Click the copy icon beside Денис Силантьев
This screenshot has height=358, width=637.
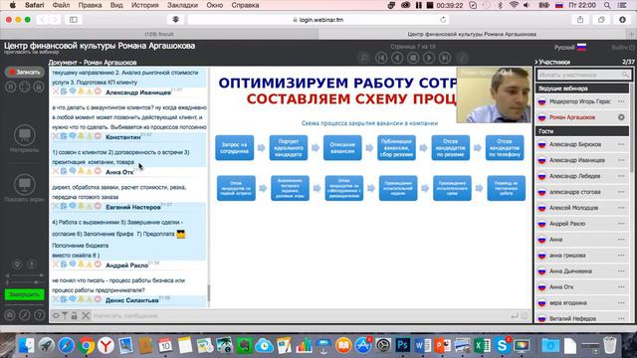[x=64, y=299]
